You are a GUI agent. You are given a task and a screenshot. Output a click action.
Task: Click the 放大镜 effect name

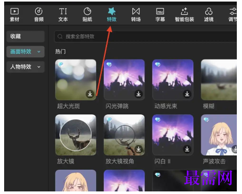[66, 161]
